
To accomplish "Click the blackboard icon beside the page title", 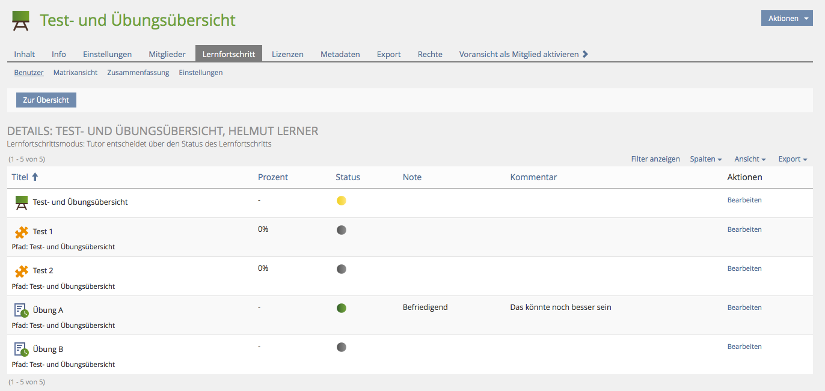I will point(21,20).
